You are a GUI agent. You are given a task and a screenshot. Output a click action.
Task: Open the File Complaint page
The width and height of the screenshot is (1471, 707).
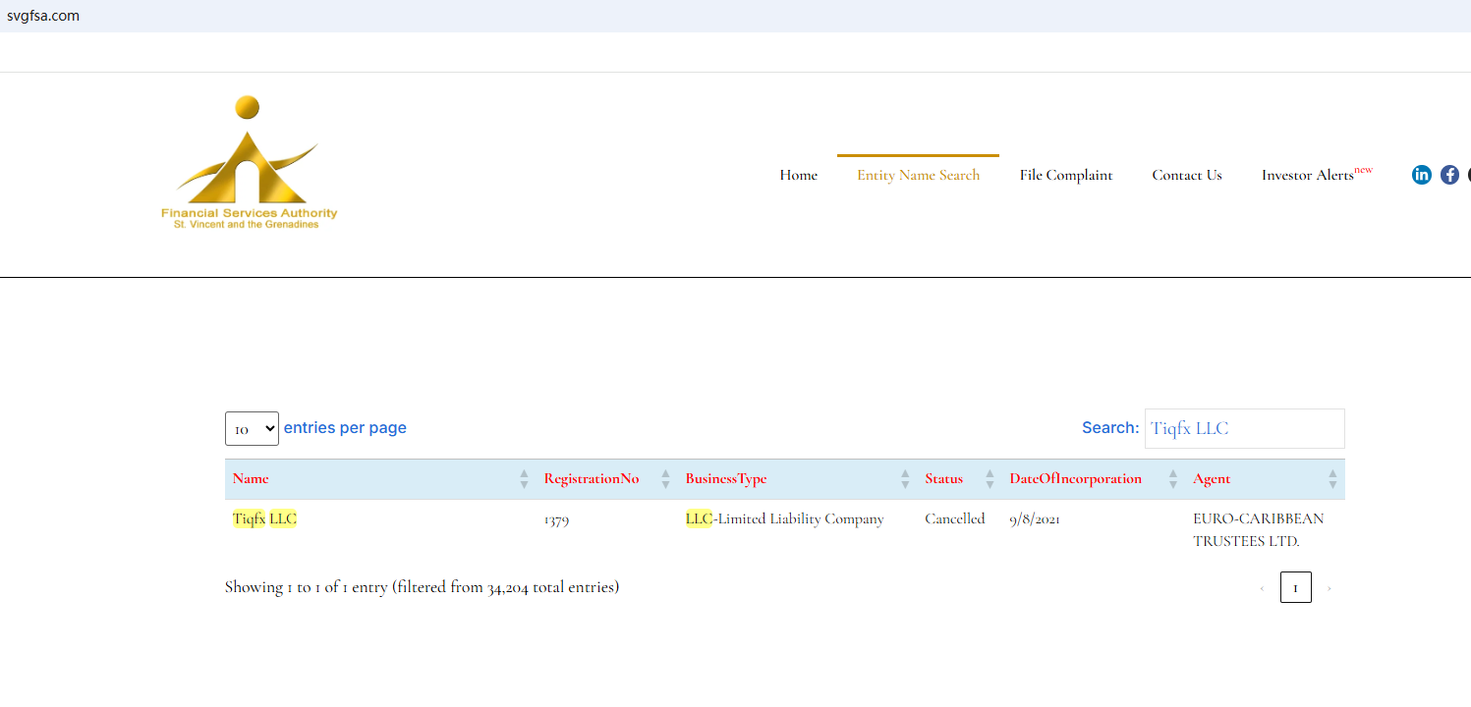tap(1065, 175)
